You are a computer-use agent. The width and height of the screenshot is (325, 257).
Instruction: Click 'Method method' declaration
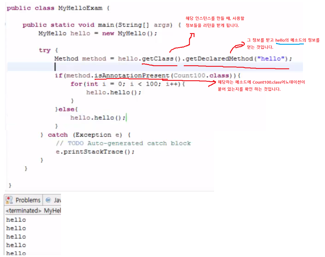[80, 59]
